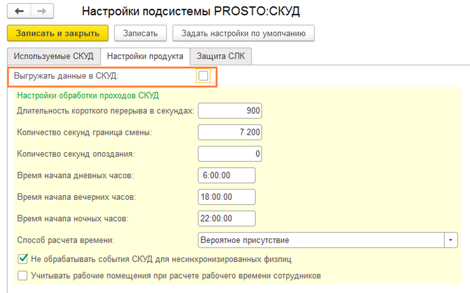Focus the short break duration field (900)
The height and width of the screenshot is (293, 470).
[x=230, y=111]
